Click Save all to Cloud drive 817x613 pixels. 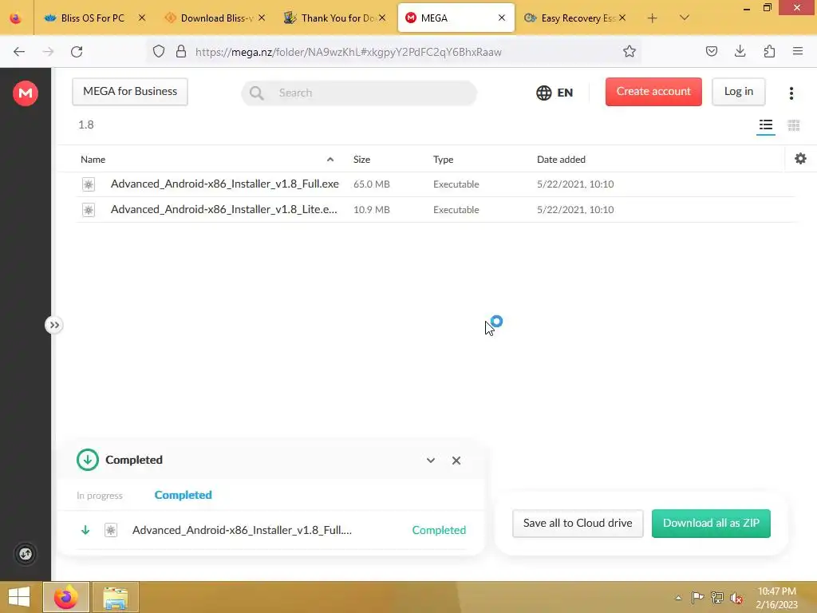click(x=578, y=524)
